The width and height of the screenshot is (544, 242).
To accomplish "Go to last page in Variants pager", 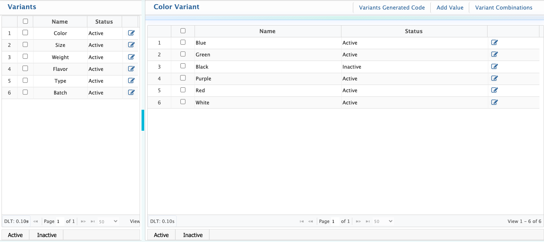I will coord(92,221).
